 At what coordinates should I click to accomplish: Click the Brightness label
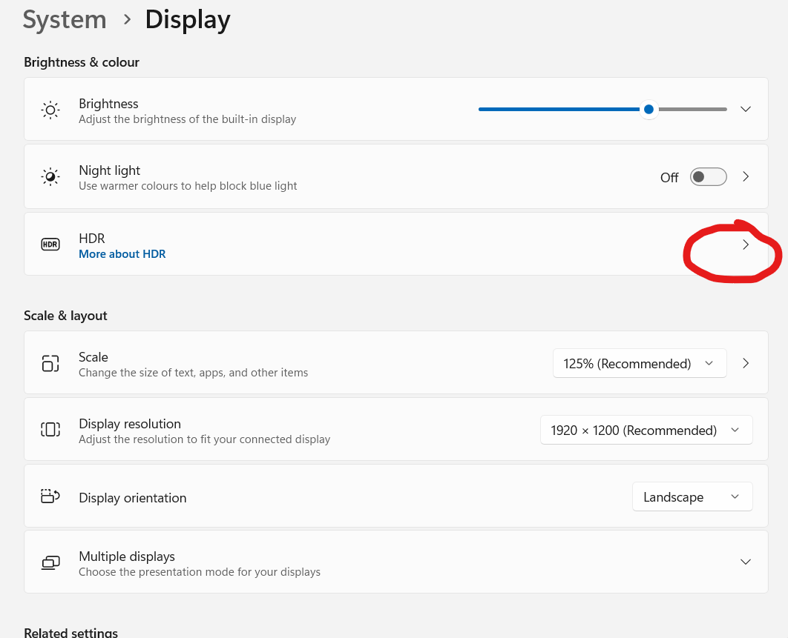[108, 104]
